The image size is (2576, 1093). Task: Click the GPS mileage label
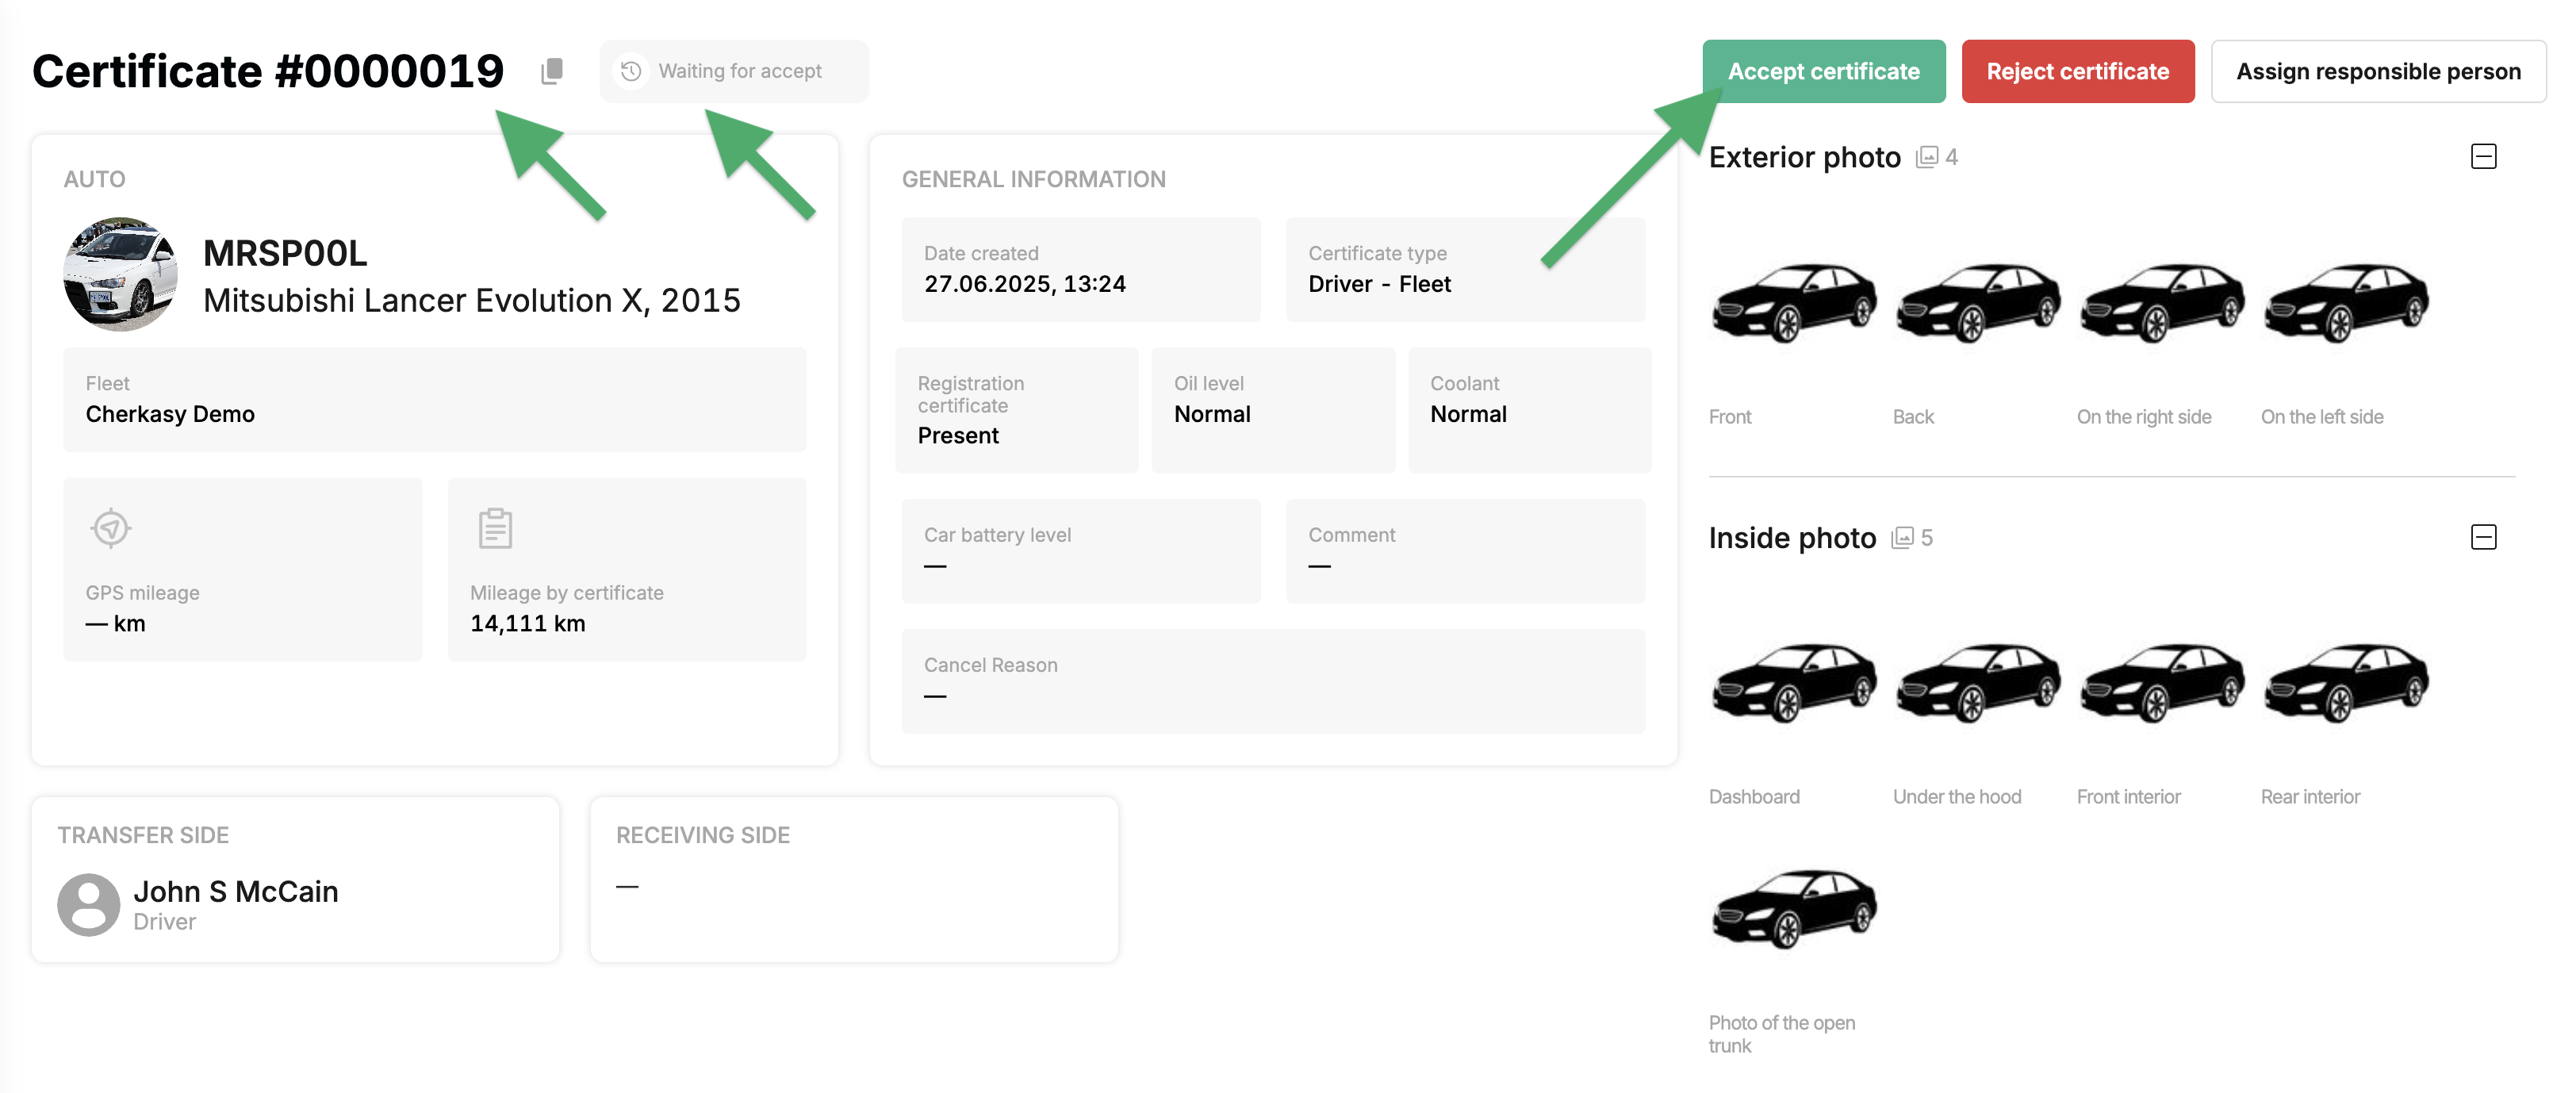143,593
